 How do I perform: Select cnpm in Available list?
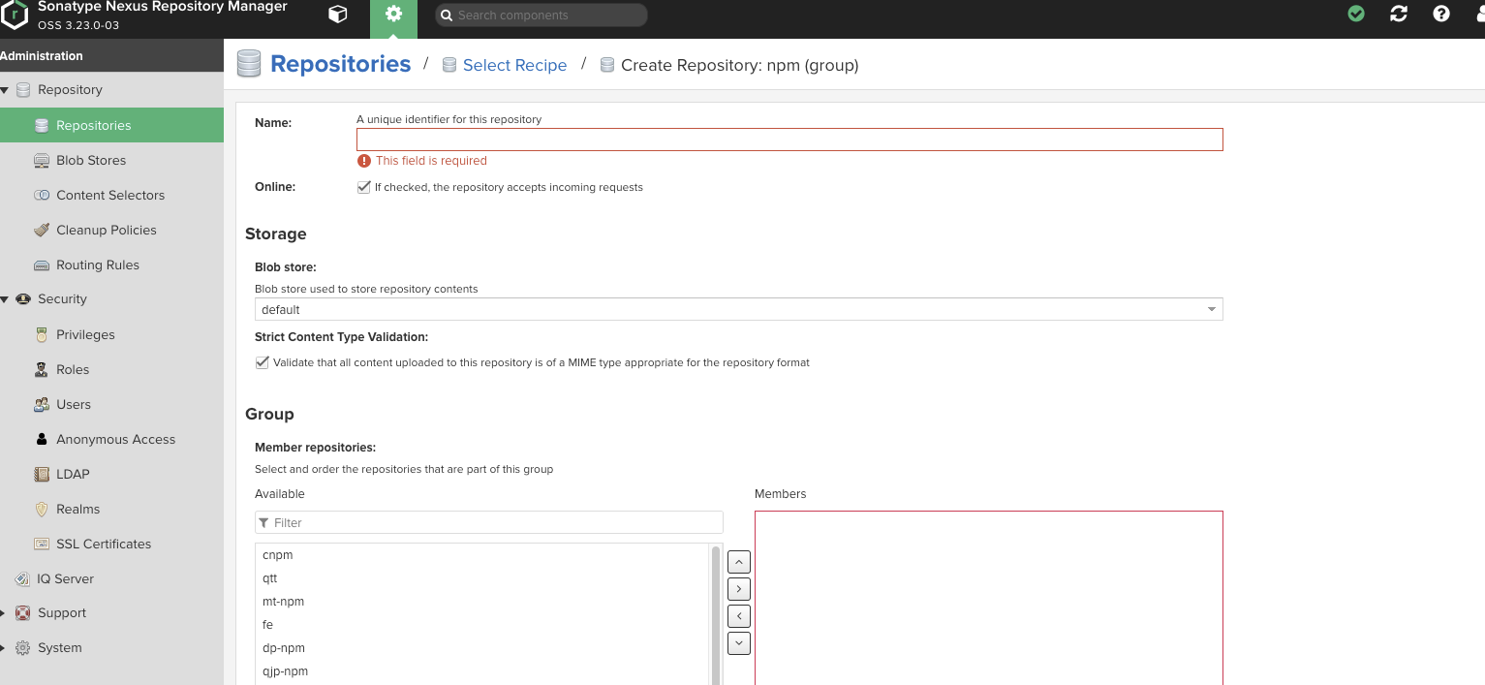482,555
